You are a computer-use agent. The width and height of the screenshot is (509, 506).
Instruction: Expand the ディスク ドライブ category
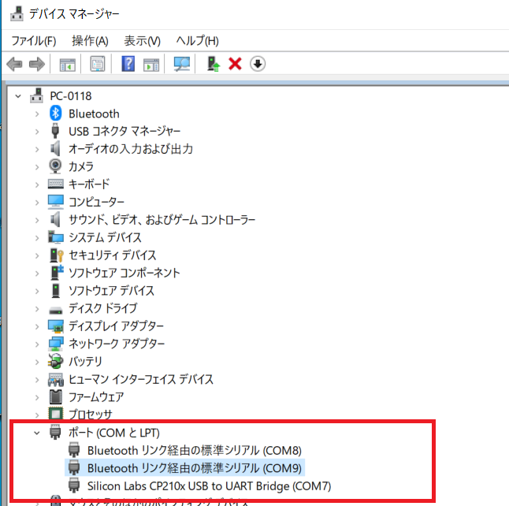36,308
